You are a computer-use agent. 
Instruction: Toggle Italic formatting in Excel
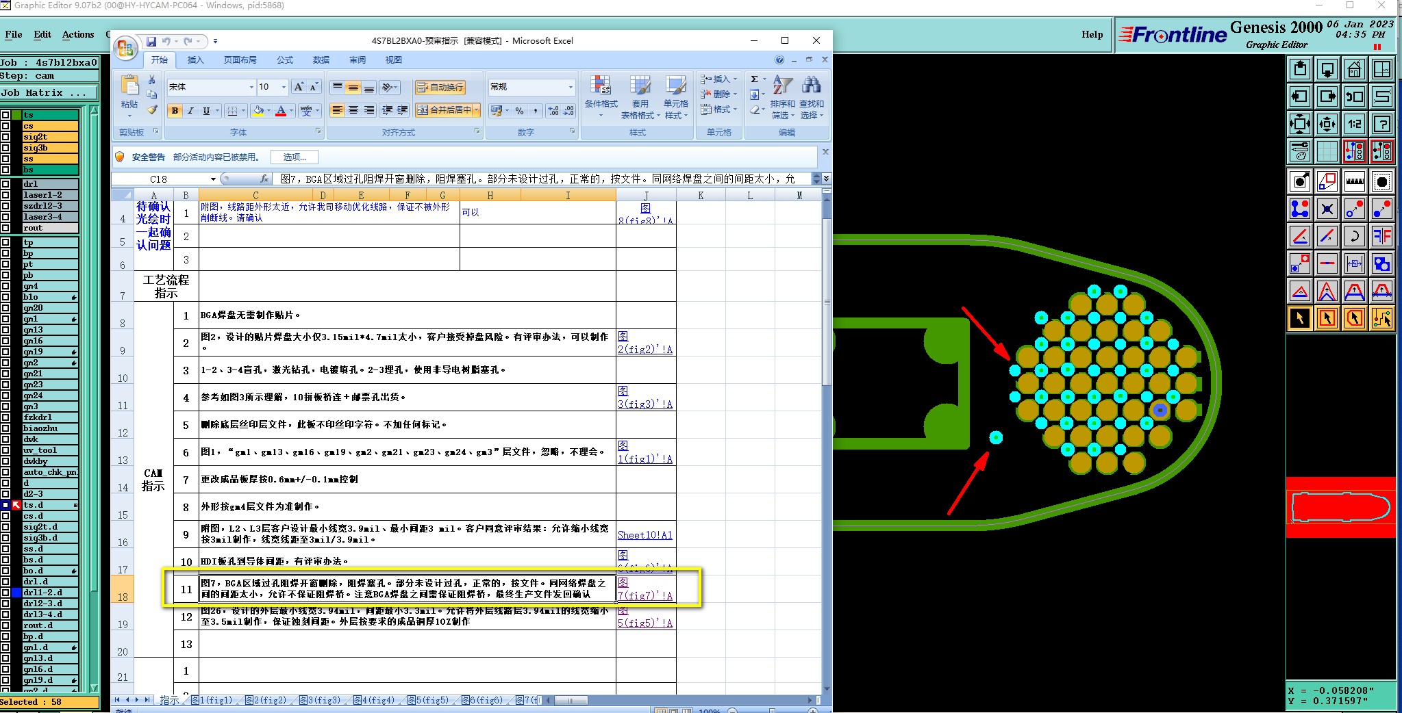tap(190, 110)
